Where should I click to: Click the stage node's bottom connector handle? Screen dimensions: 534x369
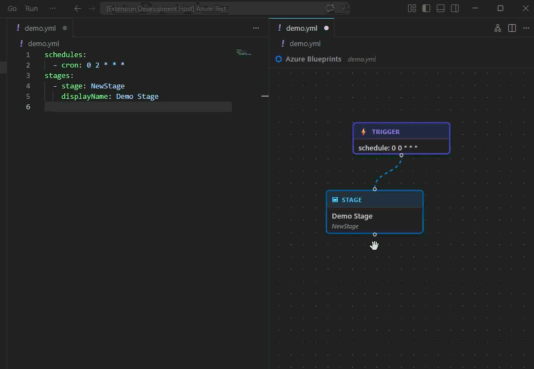(375, 234)
